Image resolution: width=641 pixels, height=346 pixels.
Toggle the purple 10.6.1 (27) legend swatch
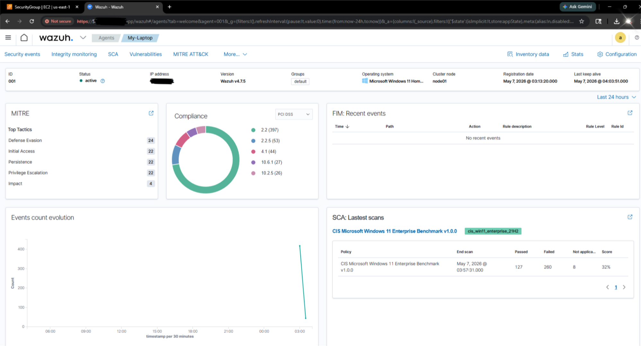(x=253, y=162)
